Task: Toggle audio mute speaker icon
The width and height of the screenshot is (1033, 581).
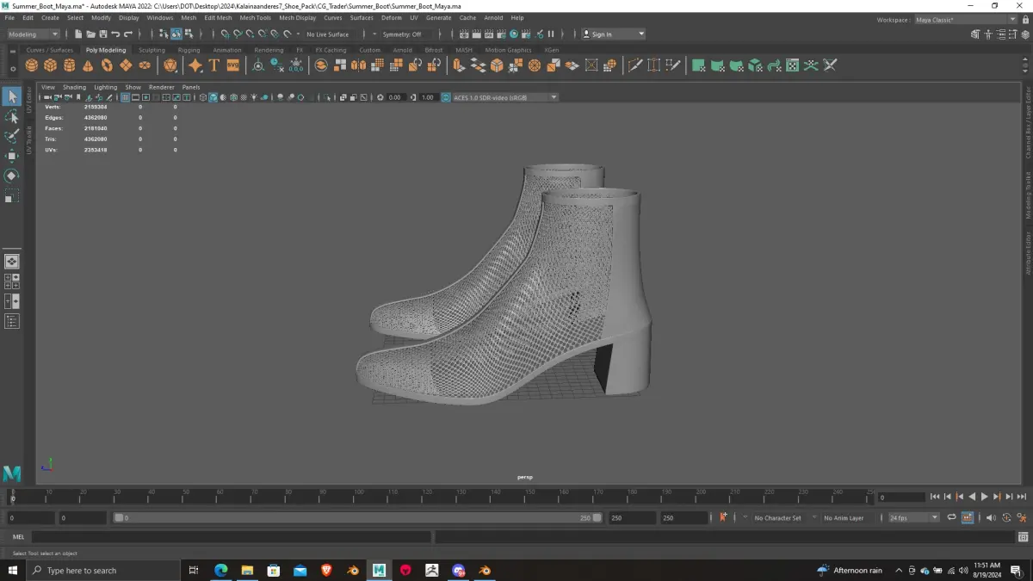Action: pos(990,518)
